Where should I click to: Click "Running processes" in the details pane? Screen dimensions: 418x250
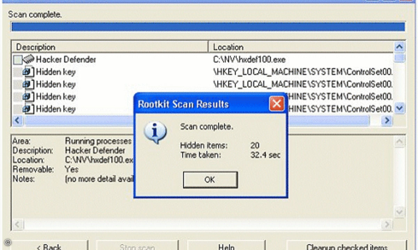pos(98,141)
